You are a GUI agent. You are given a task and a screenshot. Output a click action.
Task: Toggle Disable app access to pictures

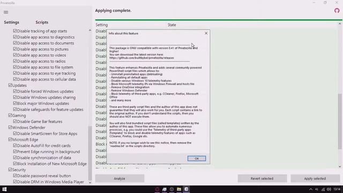tap(15, 49)
